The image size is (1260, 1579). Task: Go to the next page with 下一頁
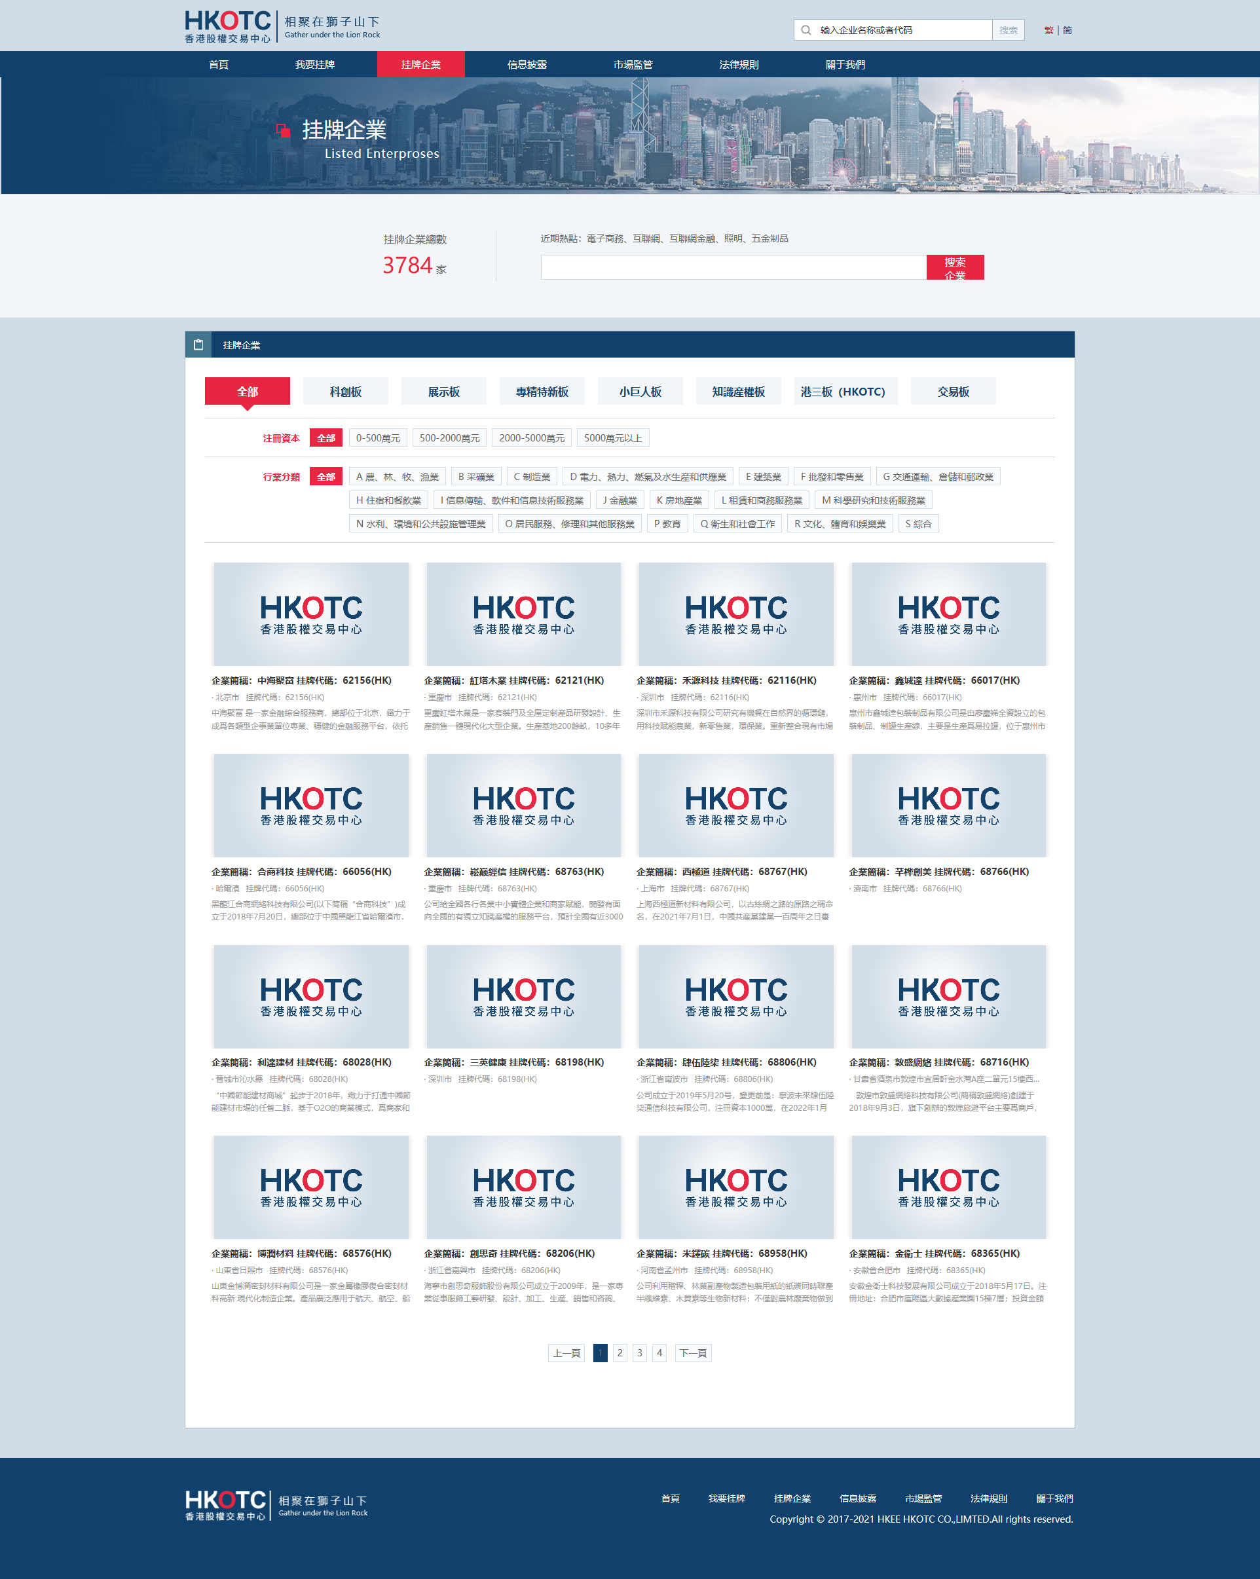[693, 1352]
